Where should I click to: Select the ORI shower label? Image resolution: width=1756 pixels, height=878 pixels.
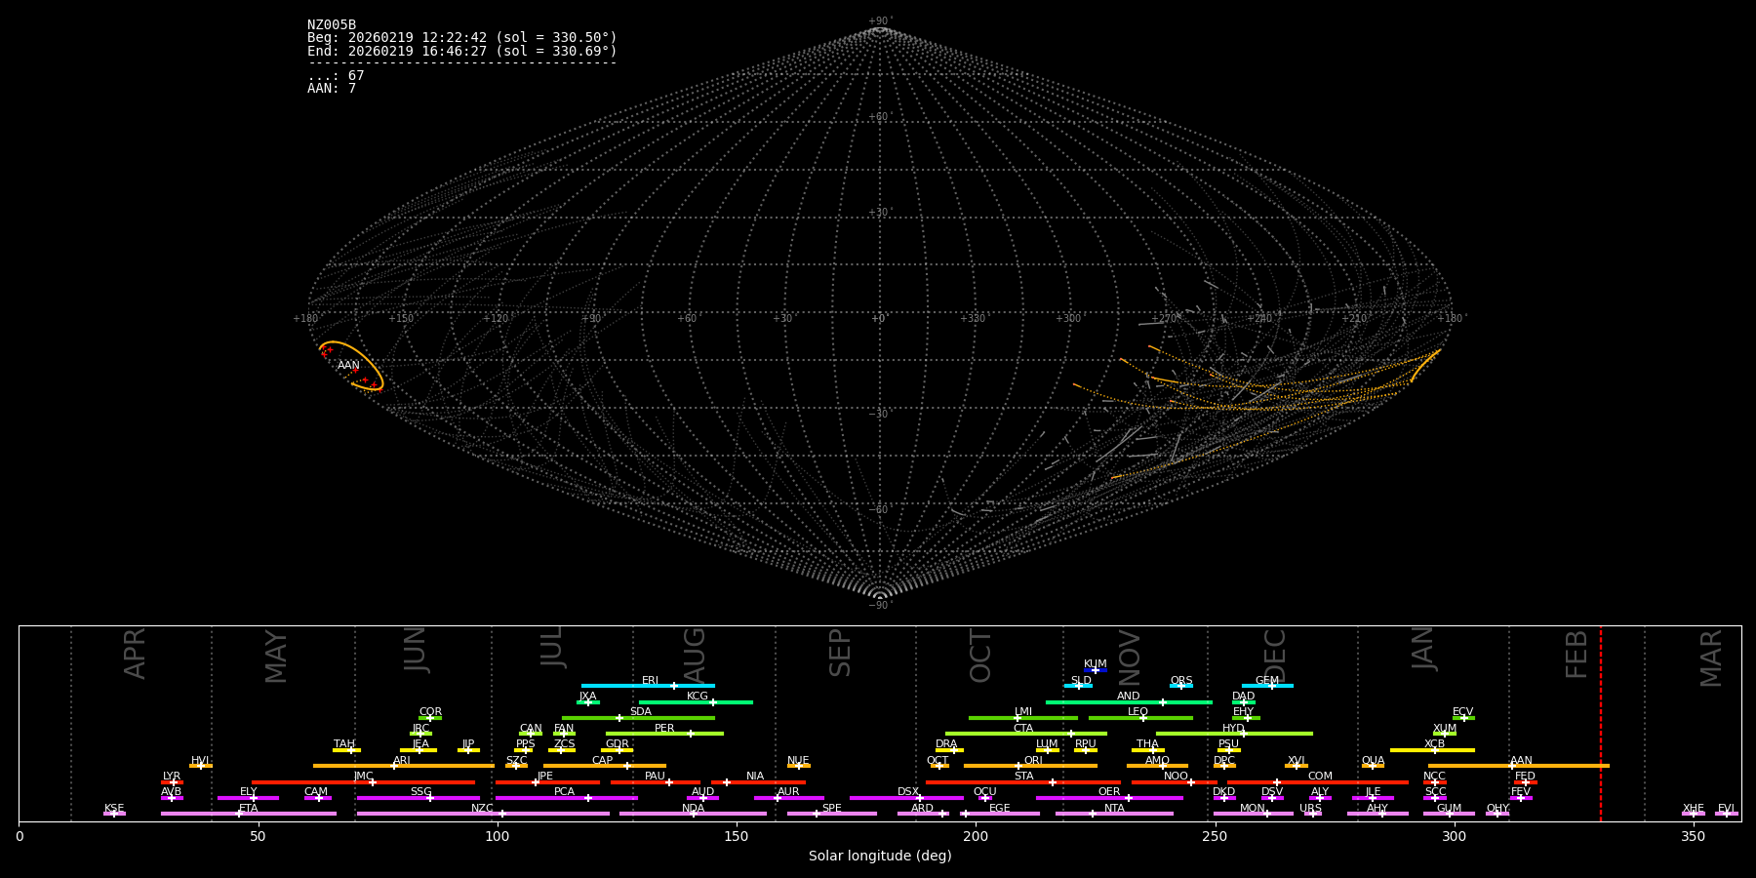tap(1033, 761)
